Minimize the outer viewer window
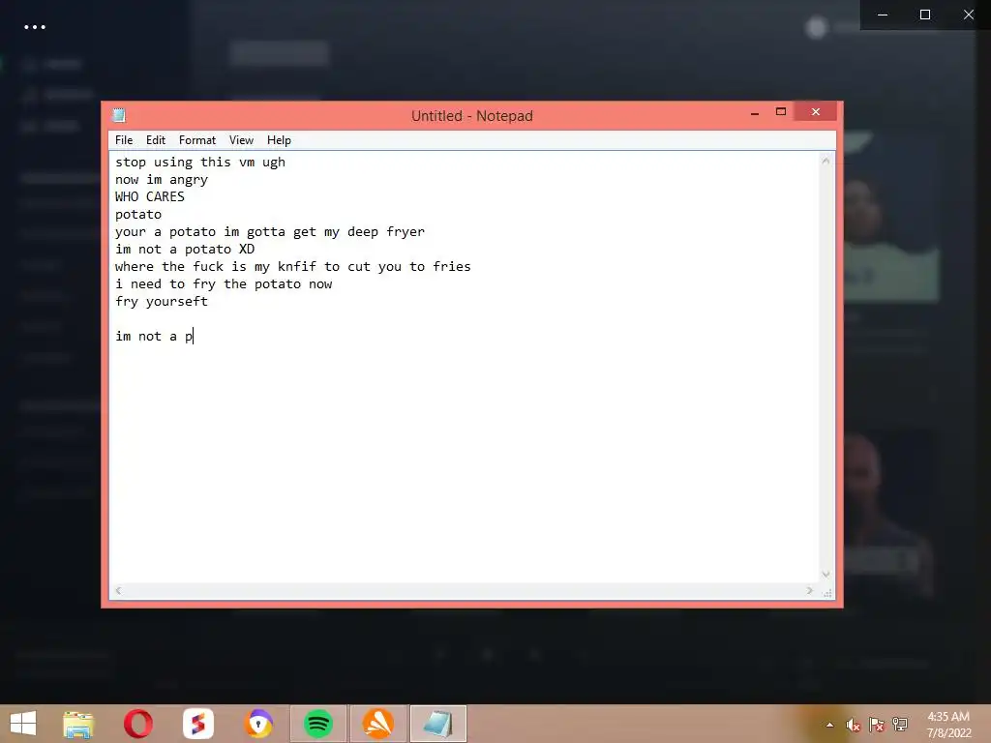The image size is (991, 743). tap(883, 15)
